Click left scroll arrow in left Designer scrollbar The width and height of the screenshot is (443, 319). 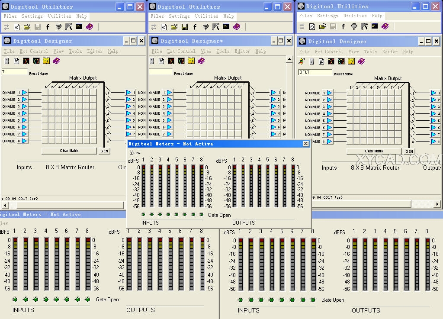[x=5, y=205]
